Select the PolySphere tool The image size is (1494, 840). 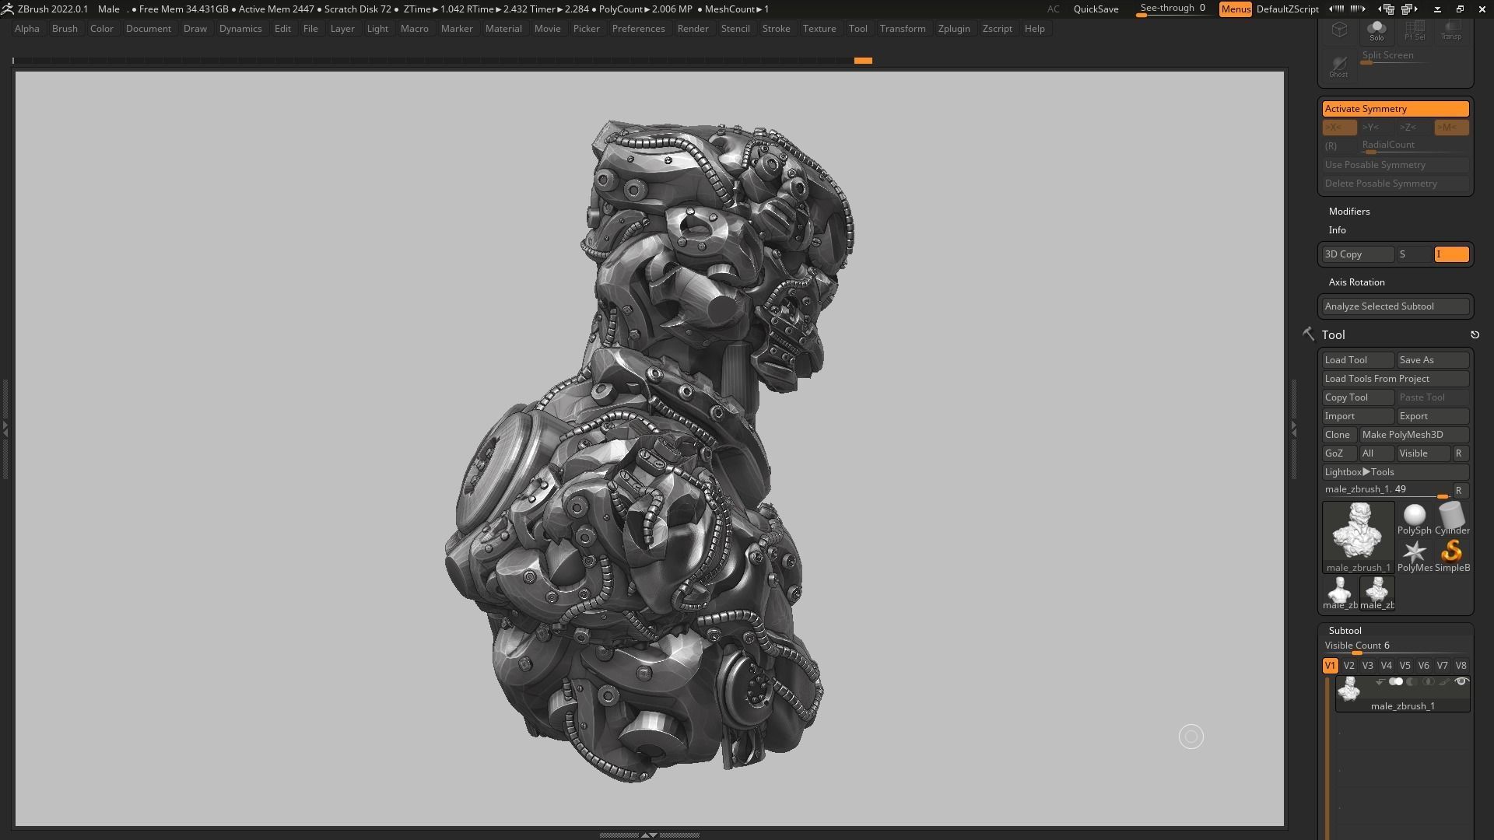[x=1414, y=518]
